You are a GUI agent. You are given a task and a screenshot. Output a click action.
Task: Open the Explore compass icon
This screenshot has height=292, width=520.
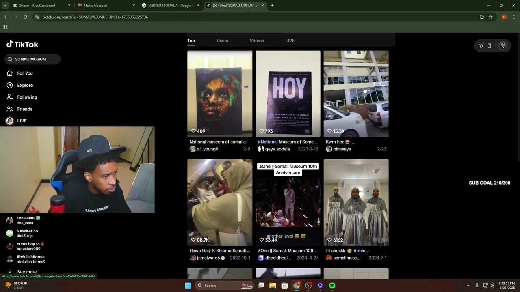[10, 85]
